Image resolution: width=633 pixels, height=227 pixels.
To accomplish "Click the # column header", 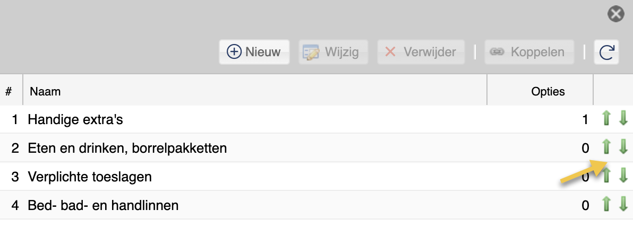I will coord(11,91).
